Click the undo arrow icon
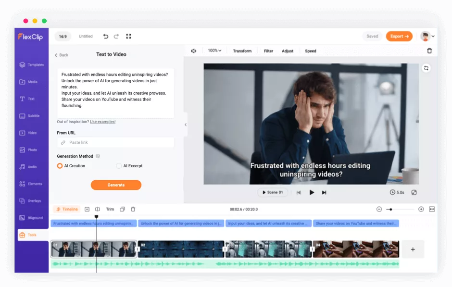Viewport: 452px width, 287px height. (x=106, y=37)
